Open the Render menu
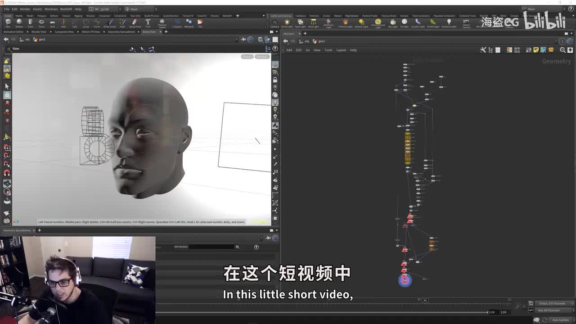 [25, 9]
